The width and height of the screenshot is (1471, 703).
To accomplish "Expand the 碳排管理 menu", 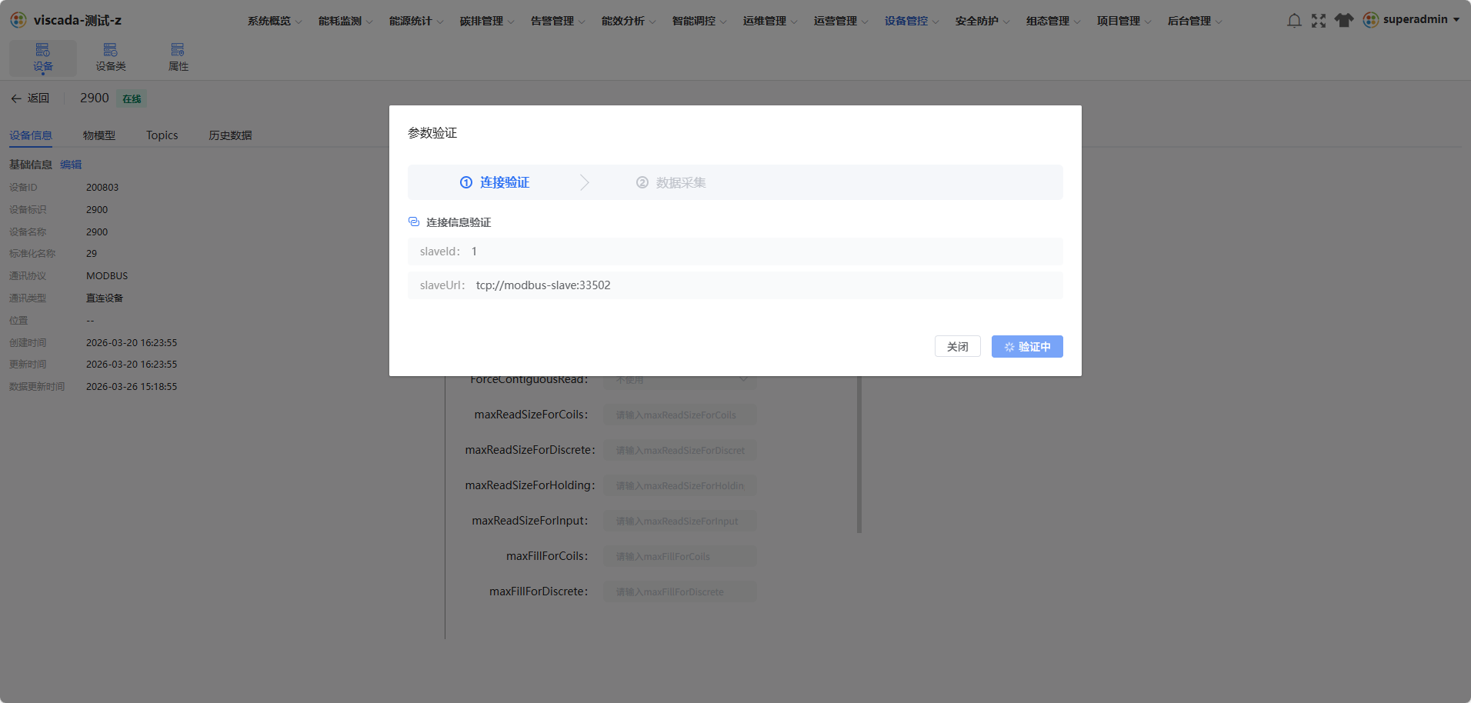I will 487,21.
